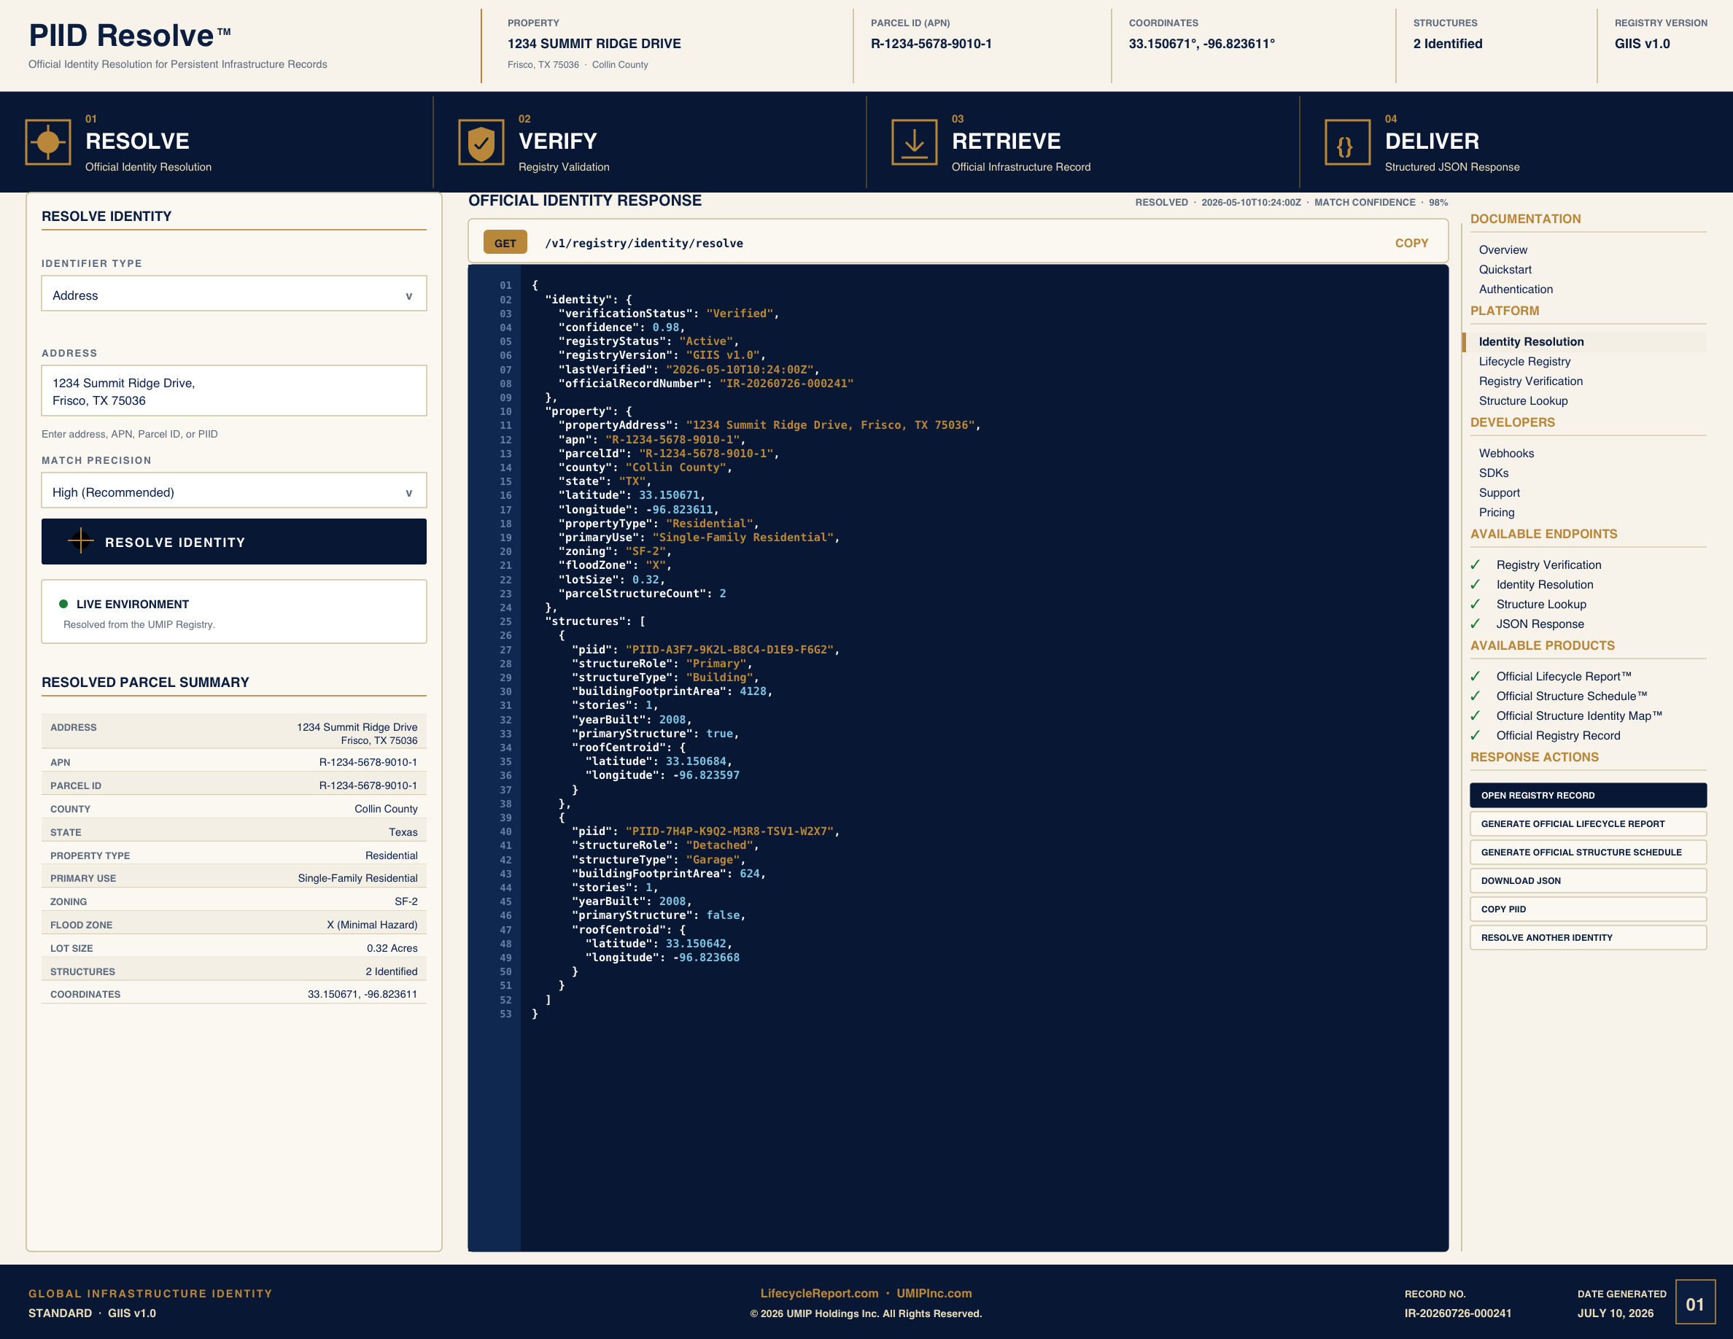The image size is (1733, 1339).
Task: Click the Retrieve download arrow icon
Action: 914,142
